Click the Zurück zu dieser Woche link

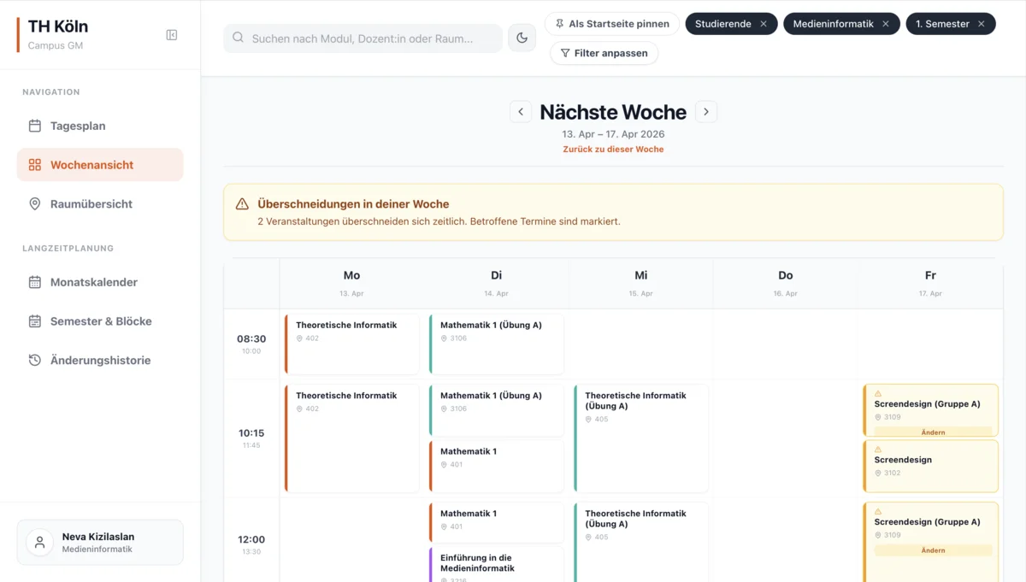coord(613,150)
